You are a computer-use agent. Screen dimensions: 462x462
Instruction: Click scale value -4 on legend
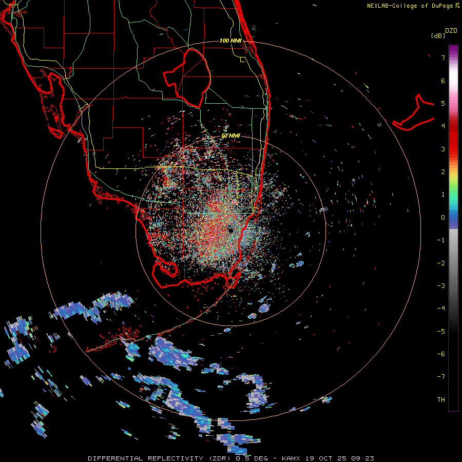[441, 309]
